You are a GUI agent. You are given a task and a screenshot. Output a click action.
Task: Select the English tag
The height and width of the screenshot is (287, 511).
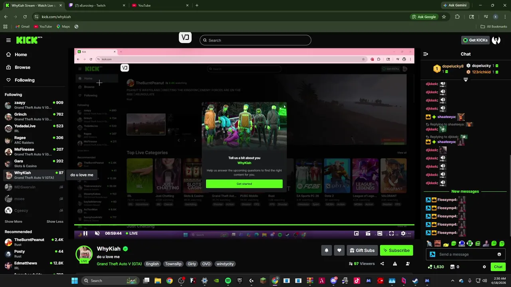point(152,264)
